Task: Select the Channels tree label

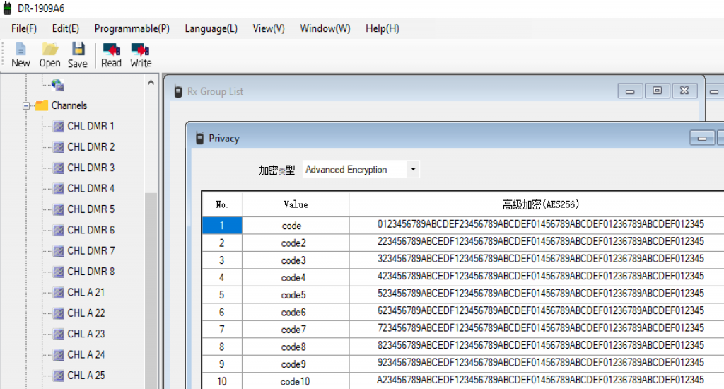Action: pos(69,105)
